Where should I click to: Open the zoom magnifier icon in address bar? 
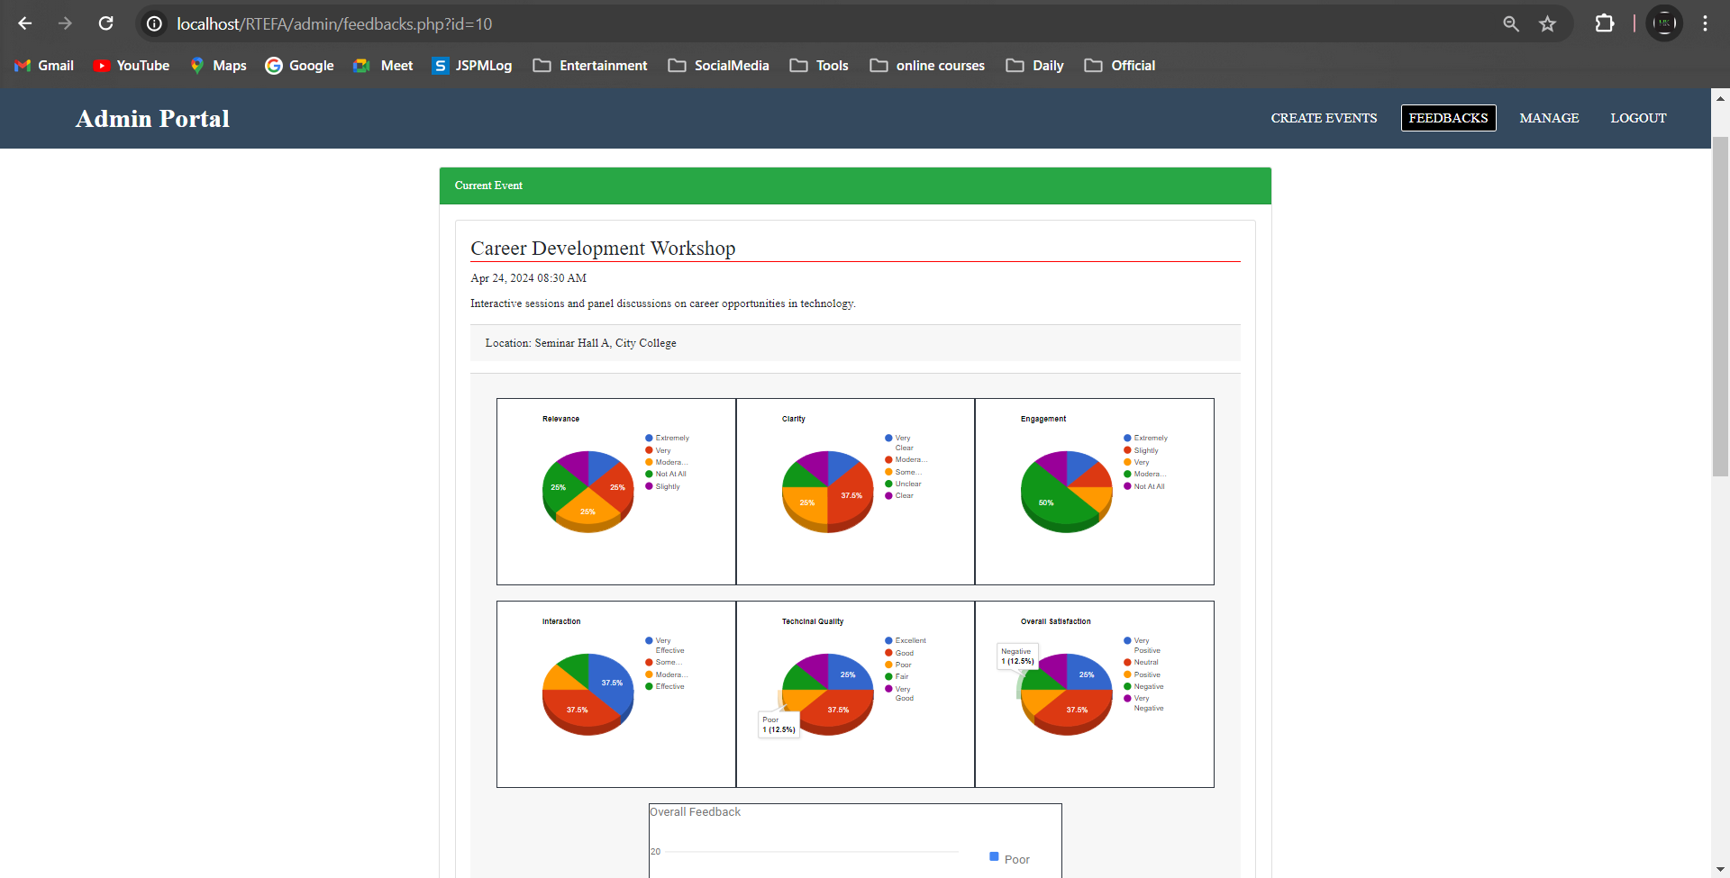tap(1511, 23)
